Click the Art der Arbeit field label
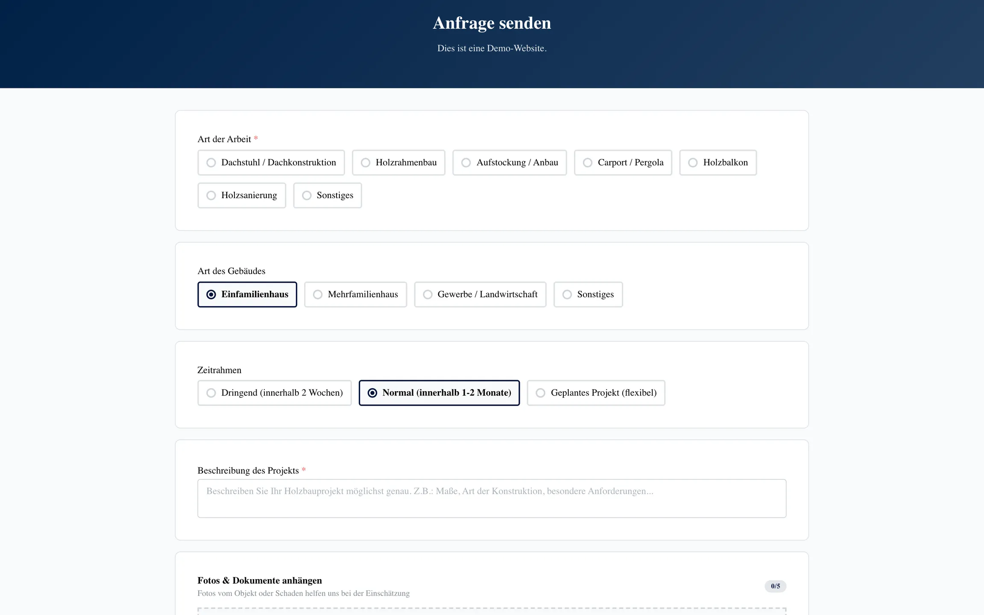 [x=224, y=139]
